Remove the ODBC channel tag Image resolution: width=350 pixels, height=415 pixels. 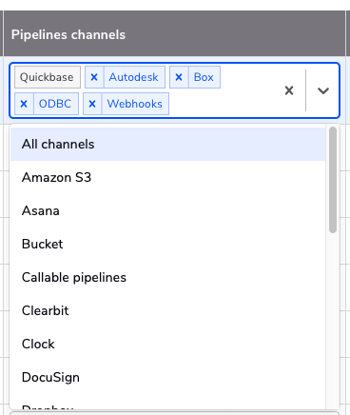(24, 104)
